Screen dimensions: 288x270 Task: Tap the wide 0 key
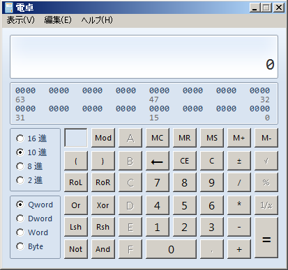[x=171, y=249]
